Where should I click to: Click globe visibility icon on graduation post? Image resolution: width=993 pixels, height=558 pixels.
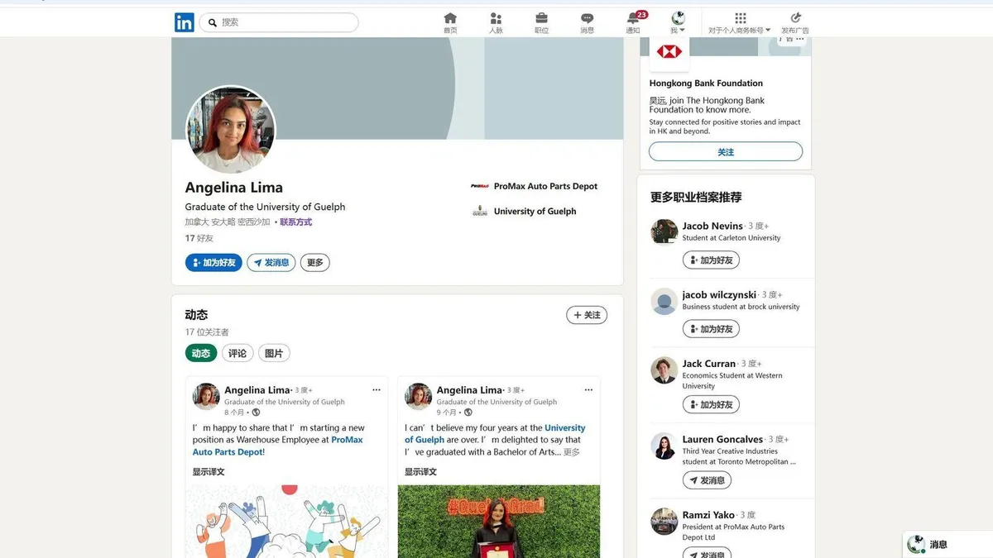coord(468,413)
